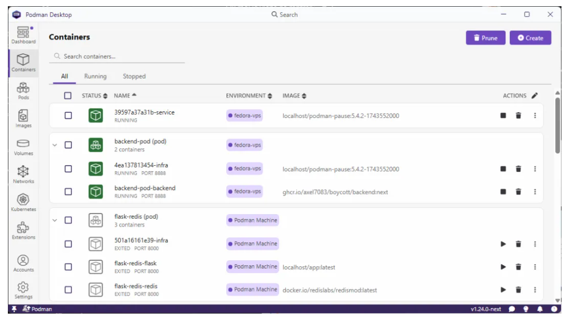Collapse the backend-pod group chevron

[55, 145]
